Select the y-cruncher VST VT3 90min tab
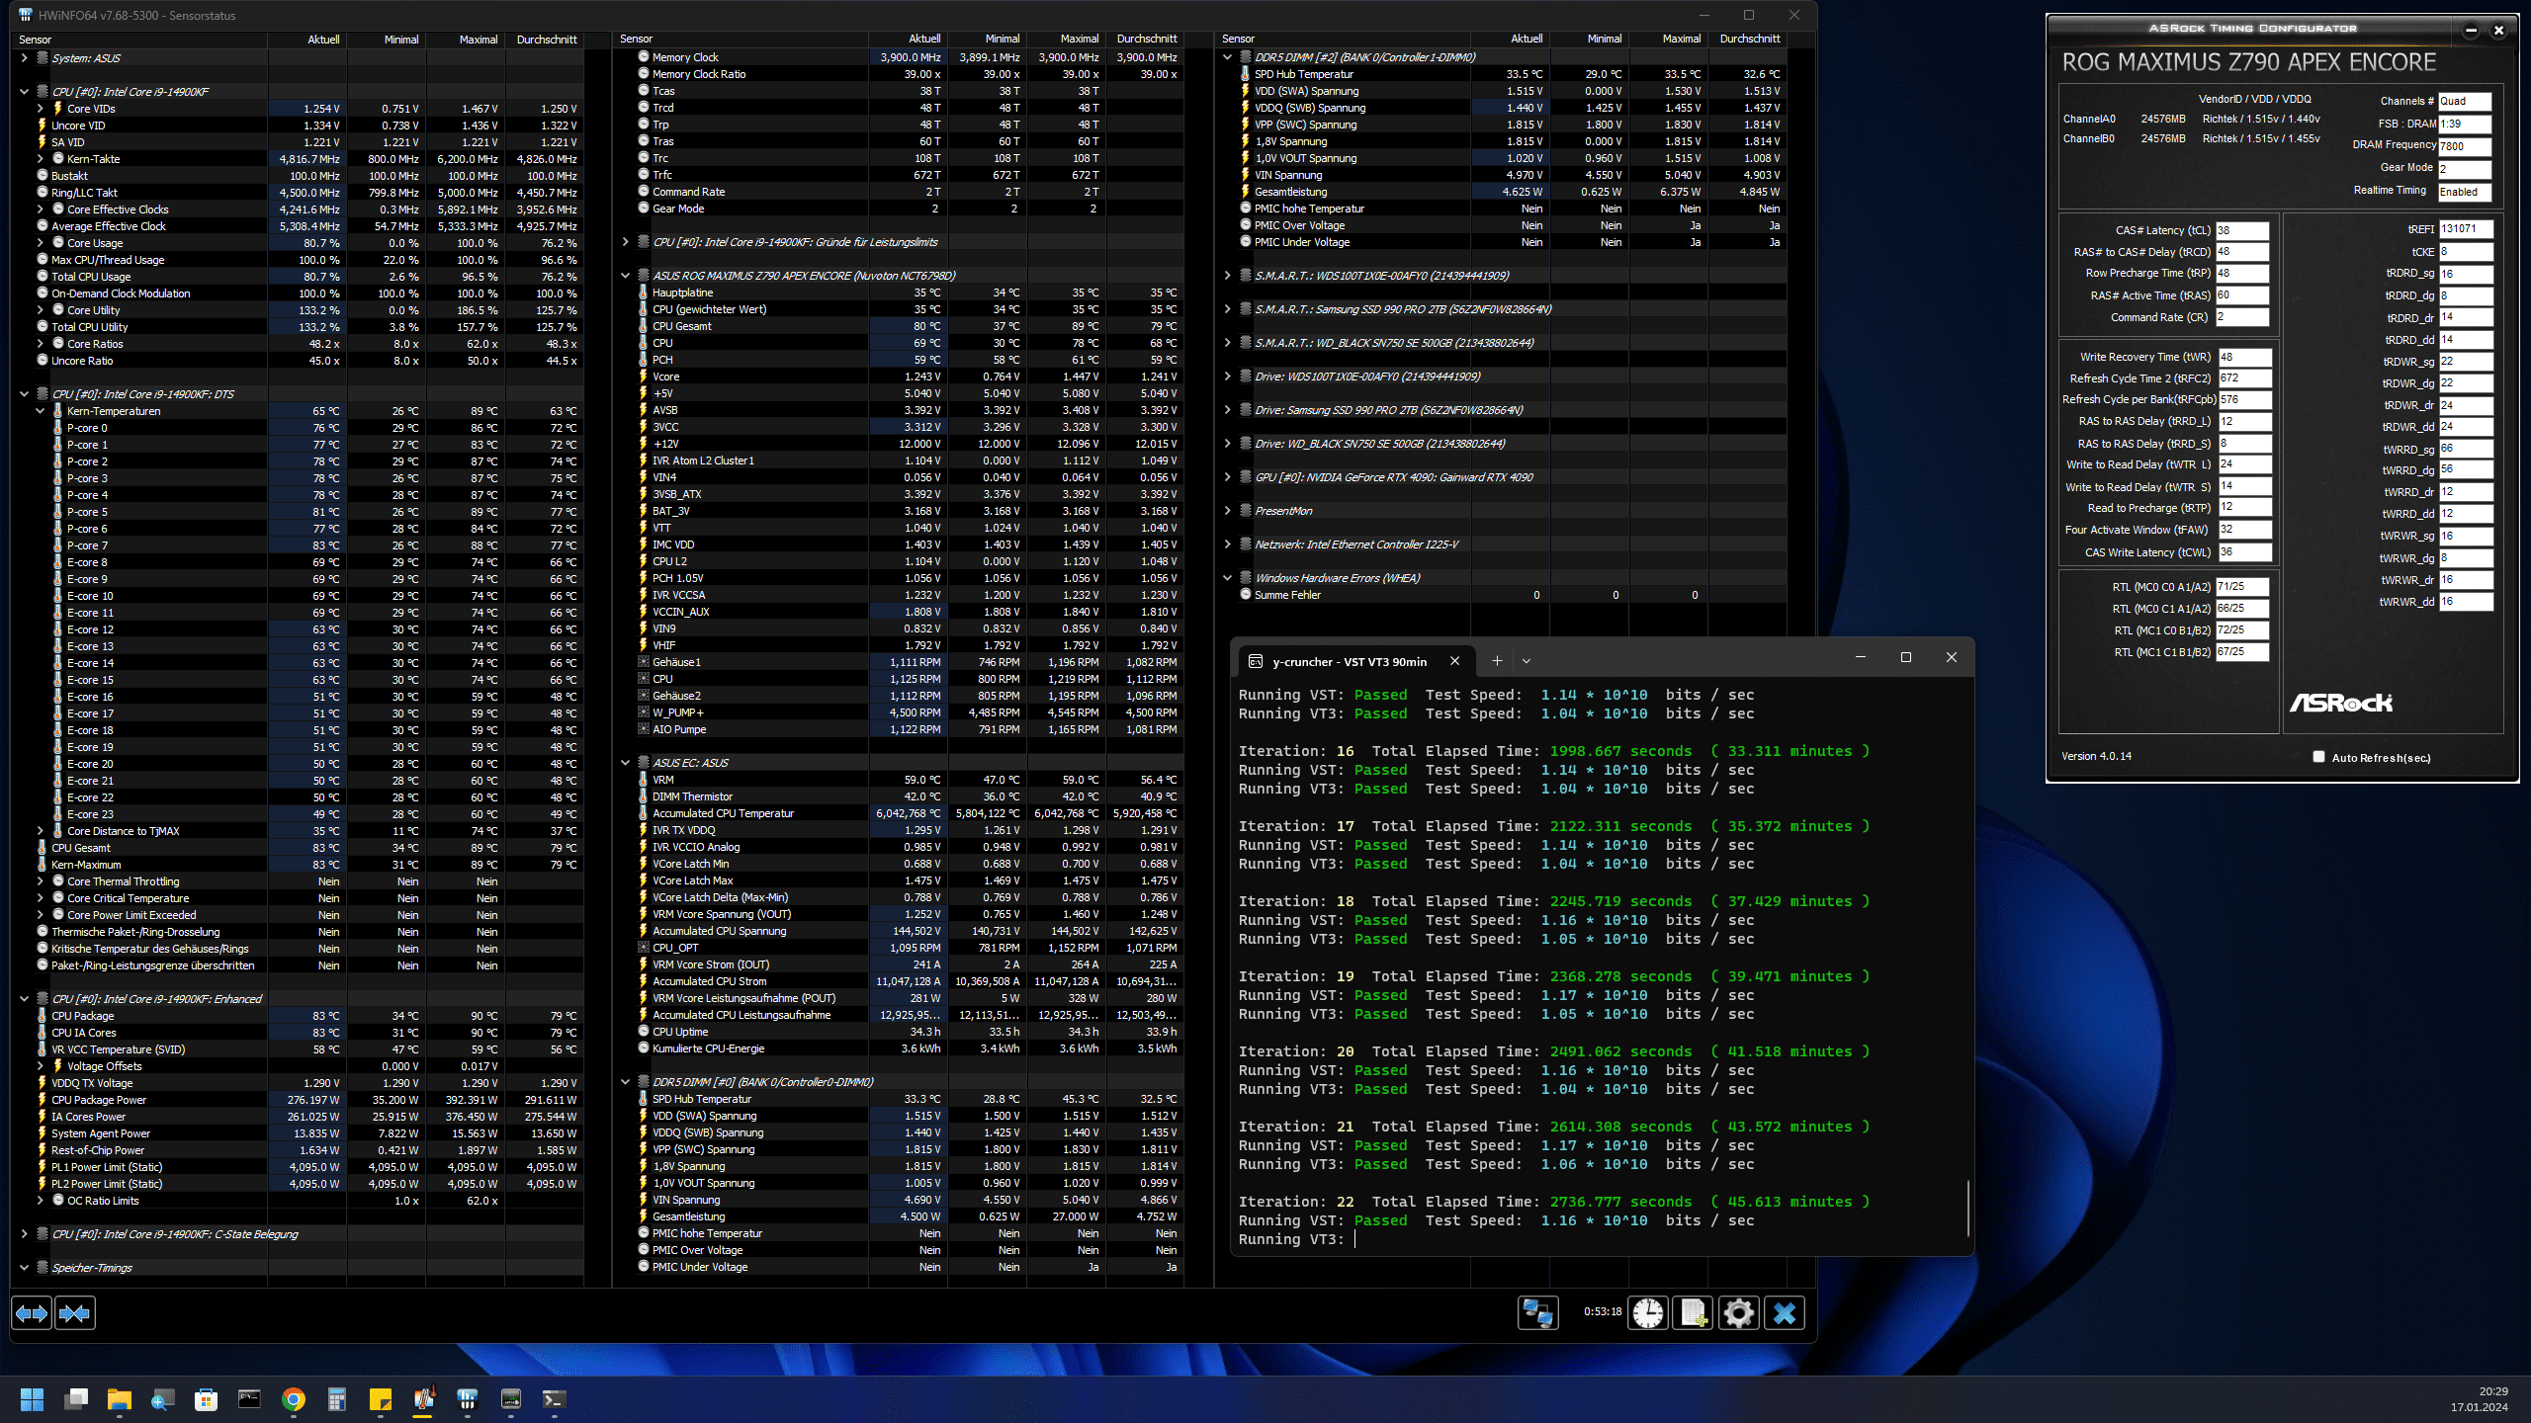Screen dimensions: 2531x1423 [x=1349, y=661]
